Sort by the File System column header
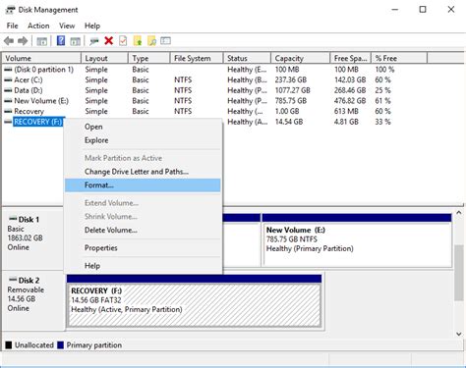This screenshot has height=368, width=466. coord(197,58)
